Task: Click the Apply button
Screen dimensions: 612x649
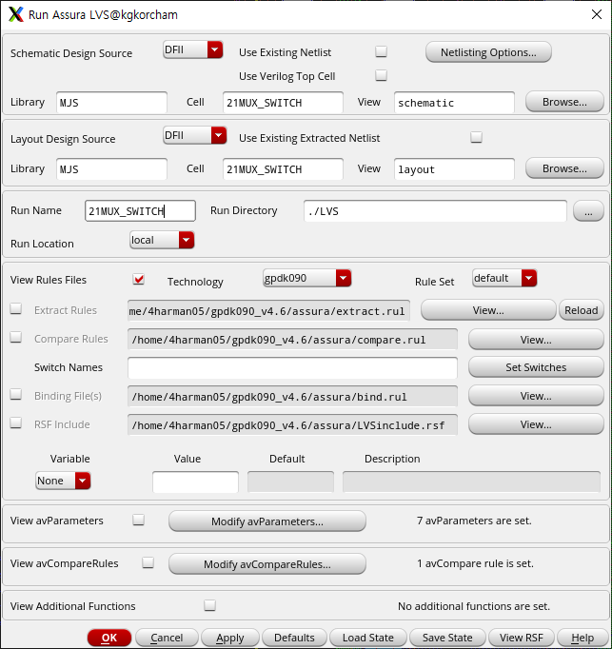Action: pos(230,638)
